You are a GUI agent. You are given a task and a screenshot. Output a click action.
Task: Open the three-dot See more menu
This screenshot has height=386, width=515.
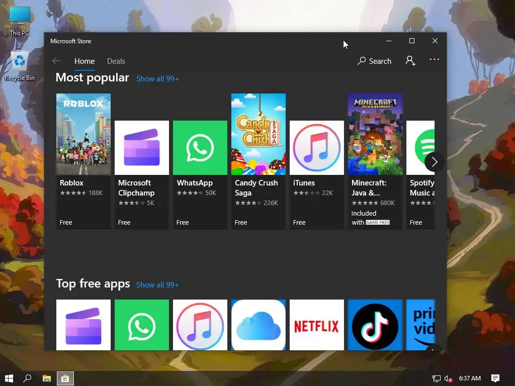pos(434,59)
